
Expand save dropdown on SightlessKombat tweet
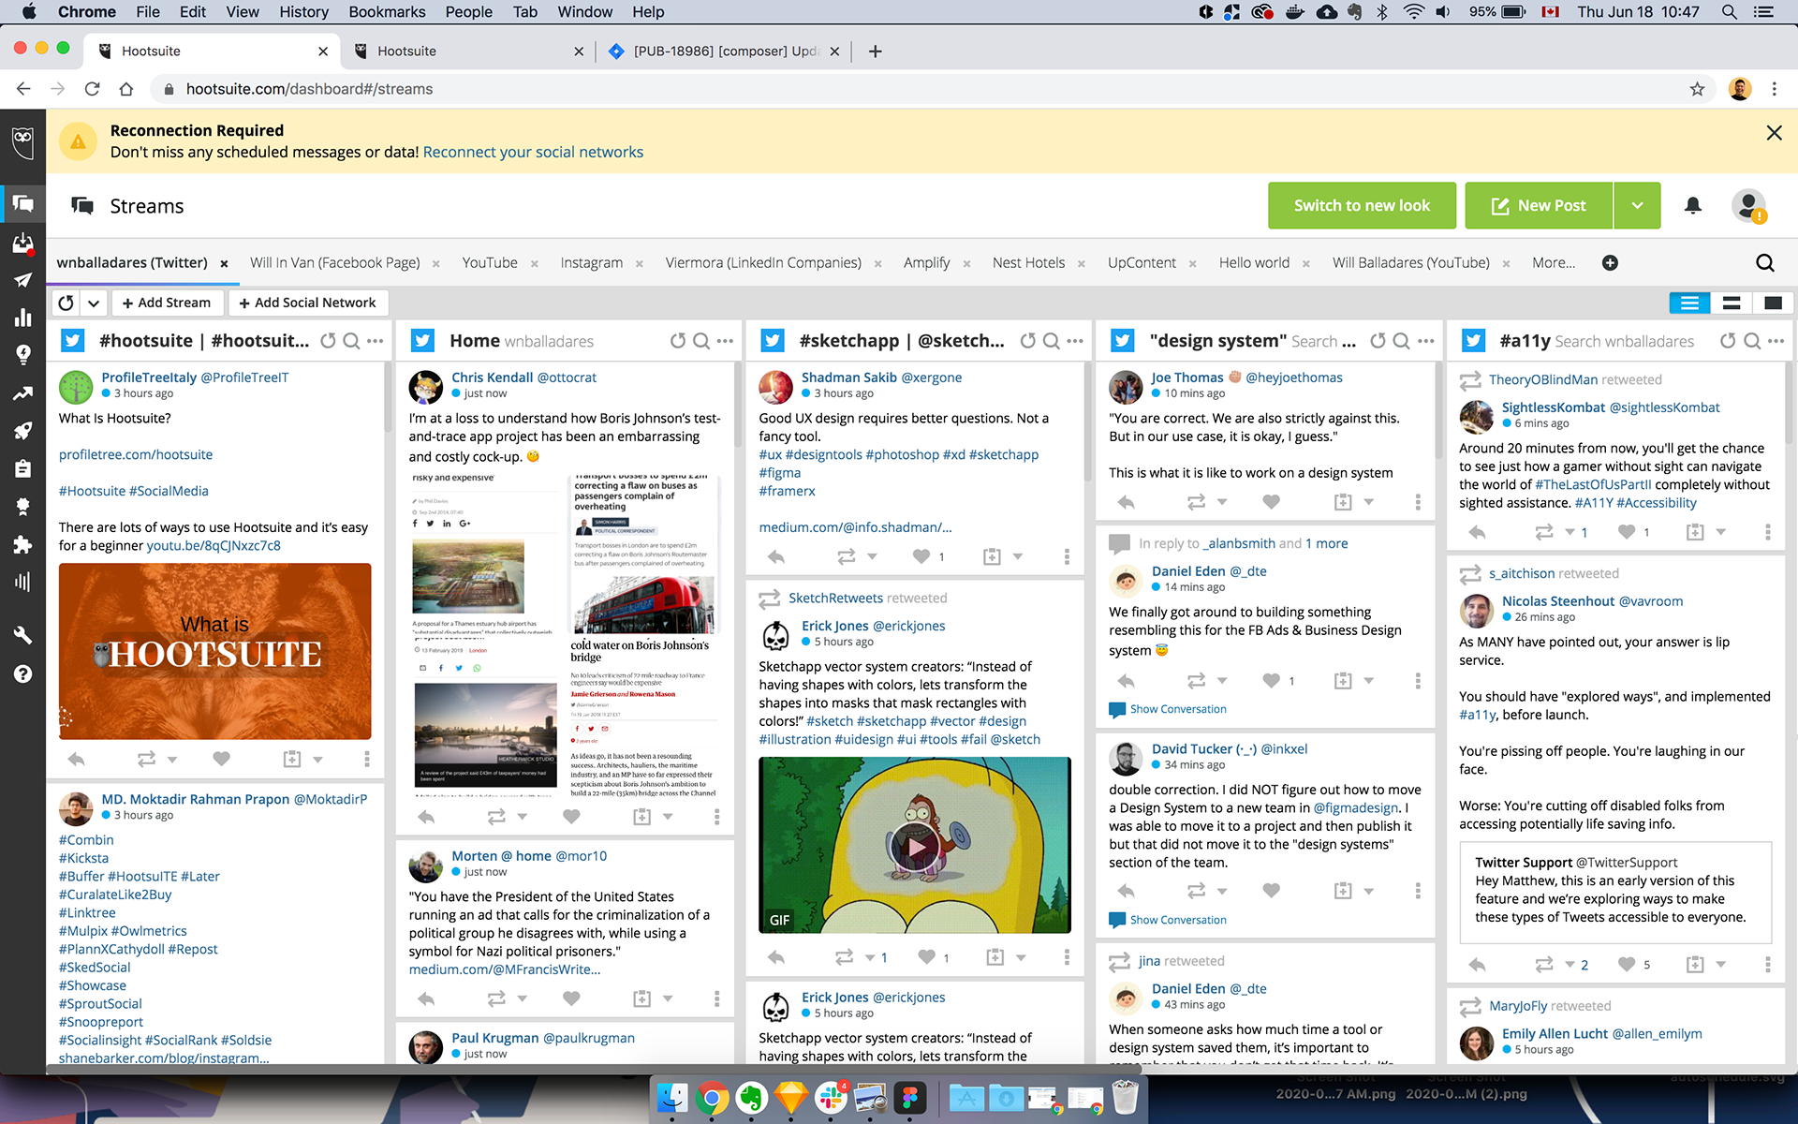point(1720,532)
